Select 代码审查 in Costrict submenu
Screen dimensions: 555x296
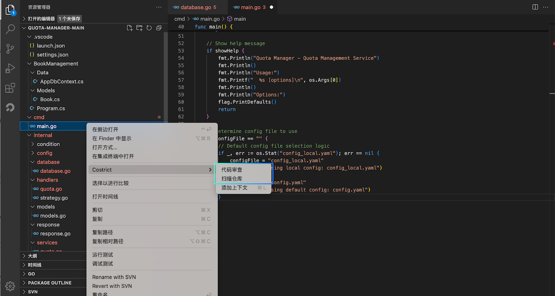[232, 170]
